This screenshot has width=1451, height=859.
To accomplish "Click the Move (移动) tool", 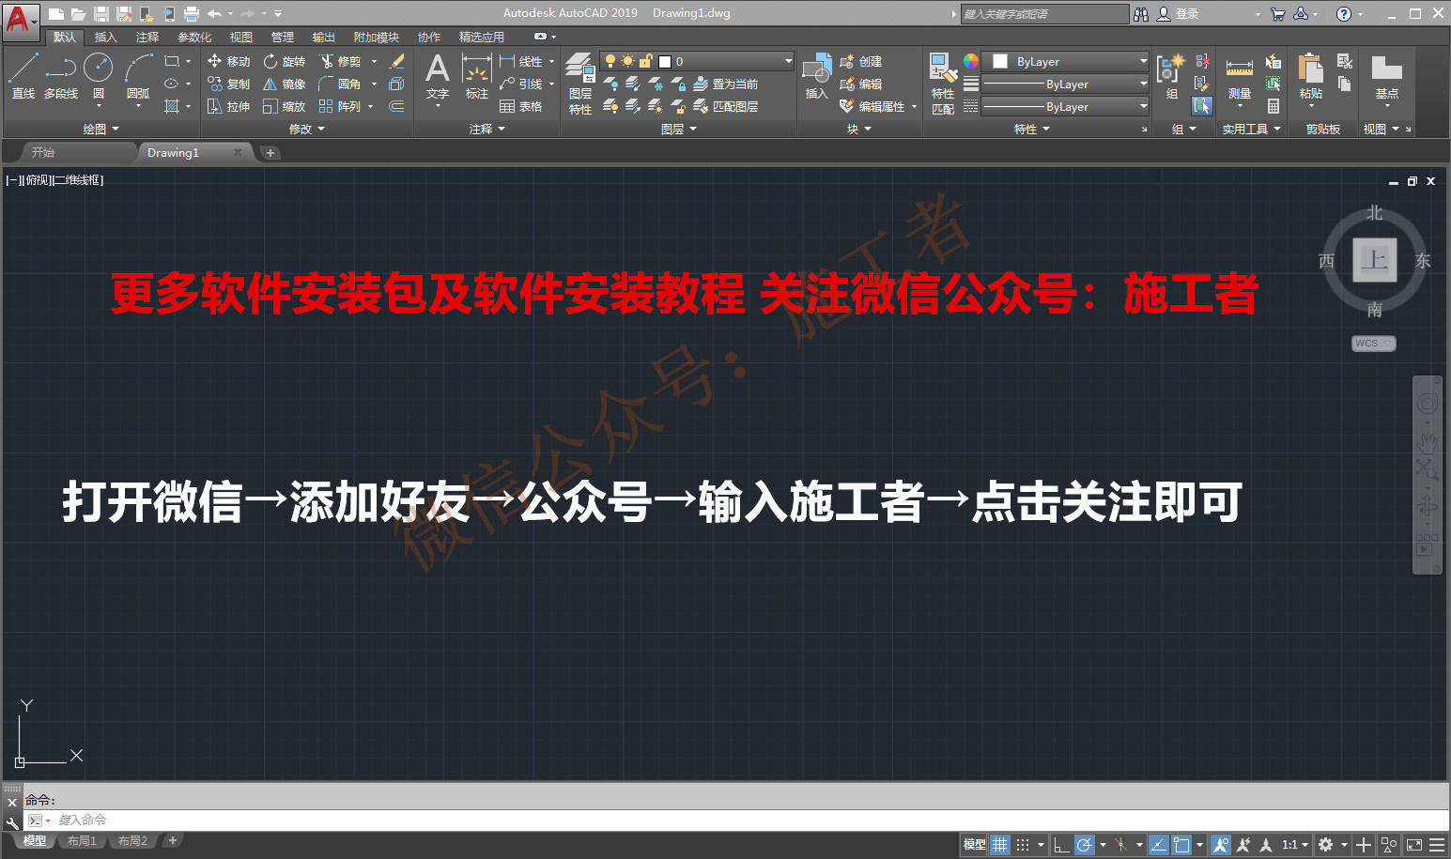I will pos(228,61).
